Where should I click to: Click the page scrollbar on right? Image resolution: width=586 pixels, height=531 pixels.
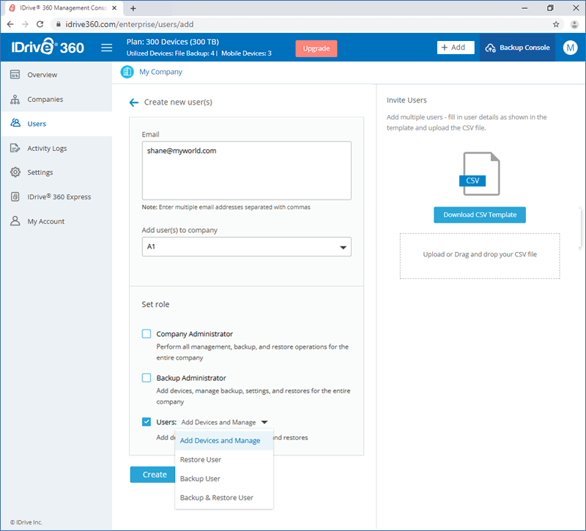click(580, 228)
